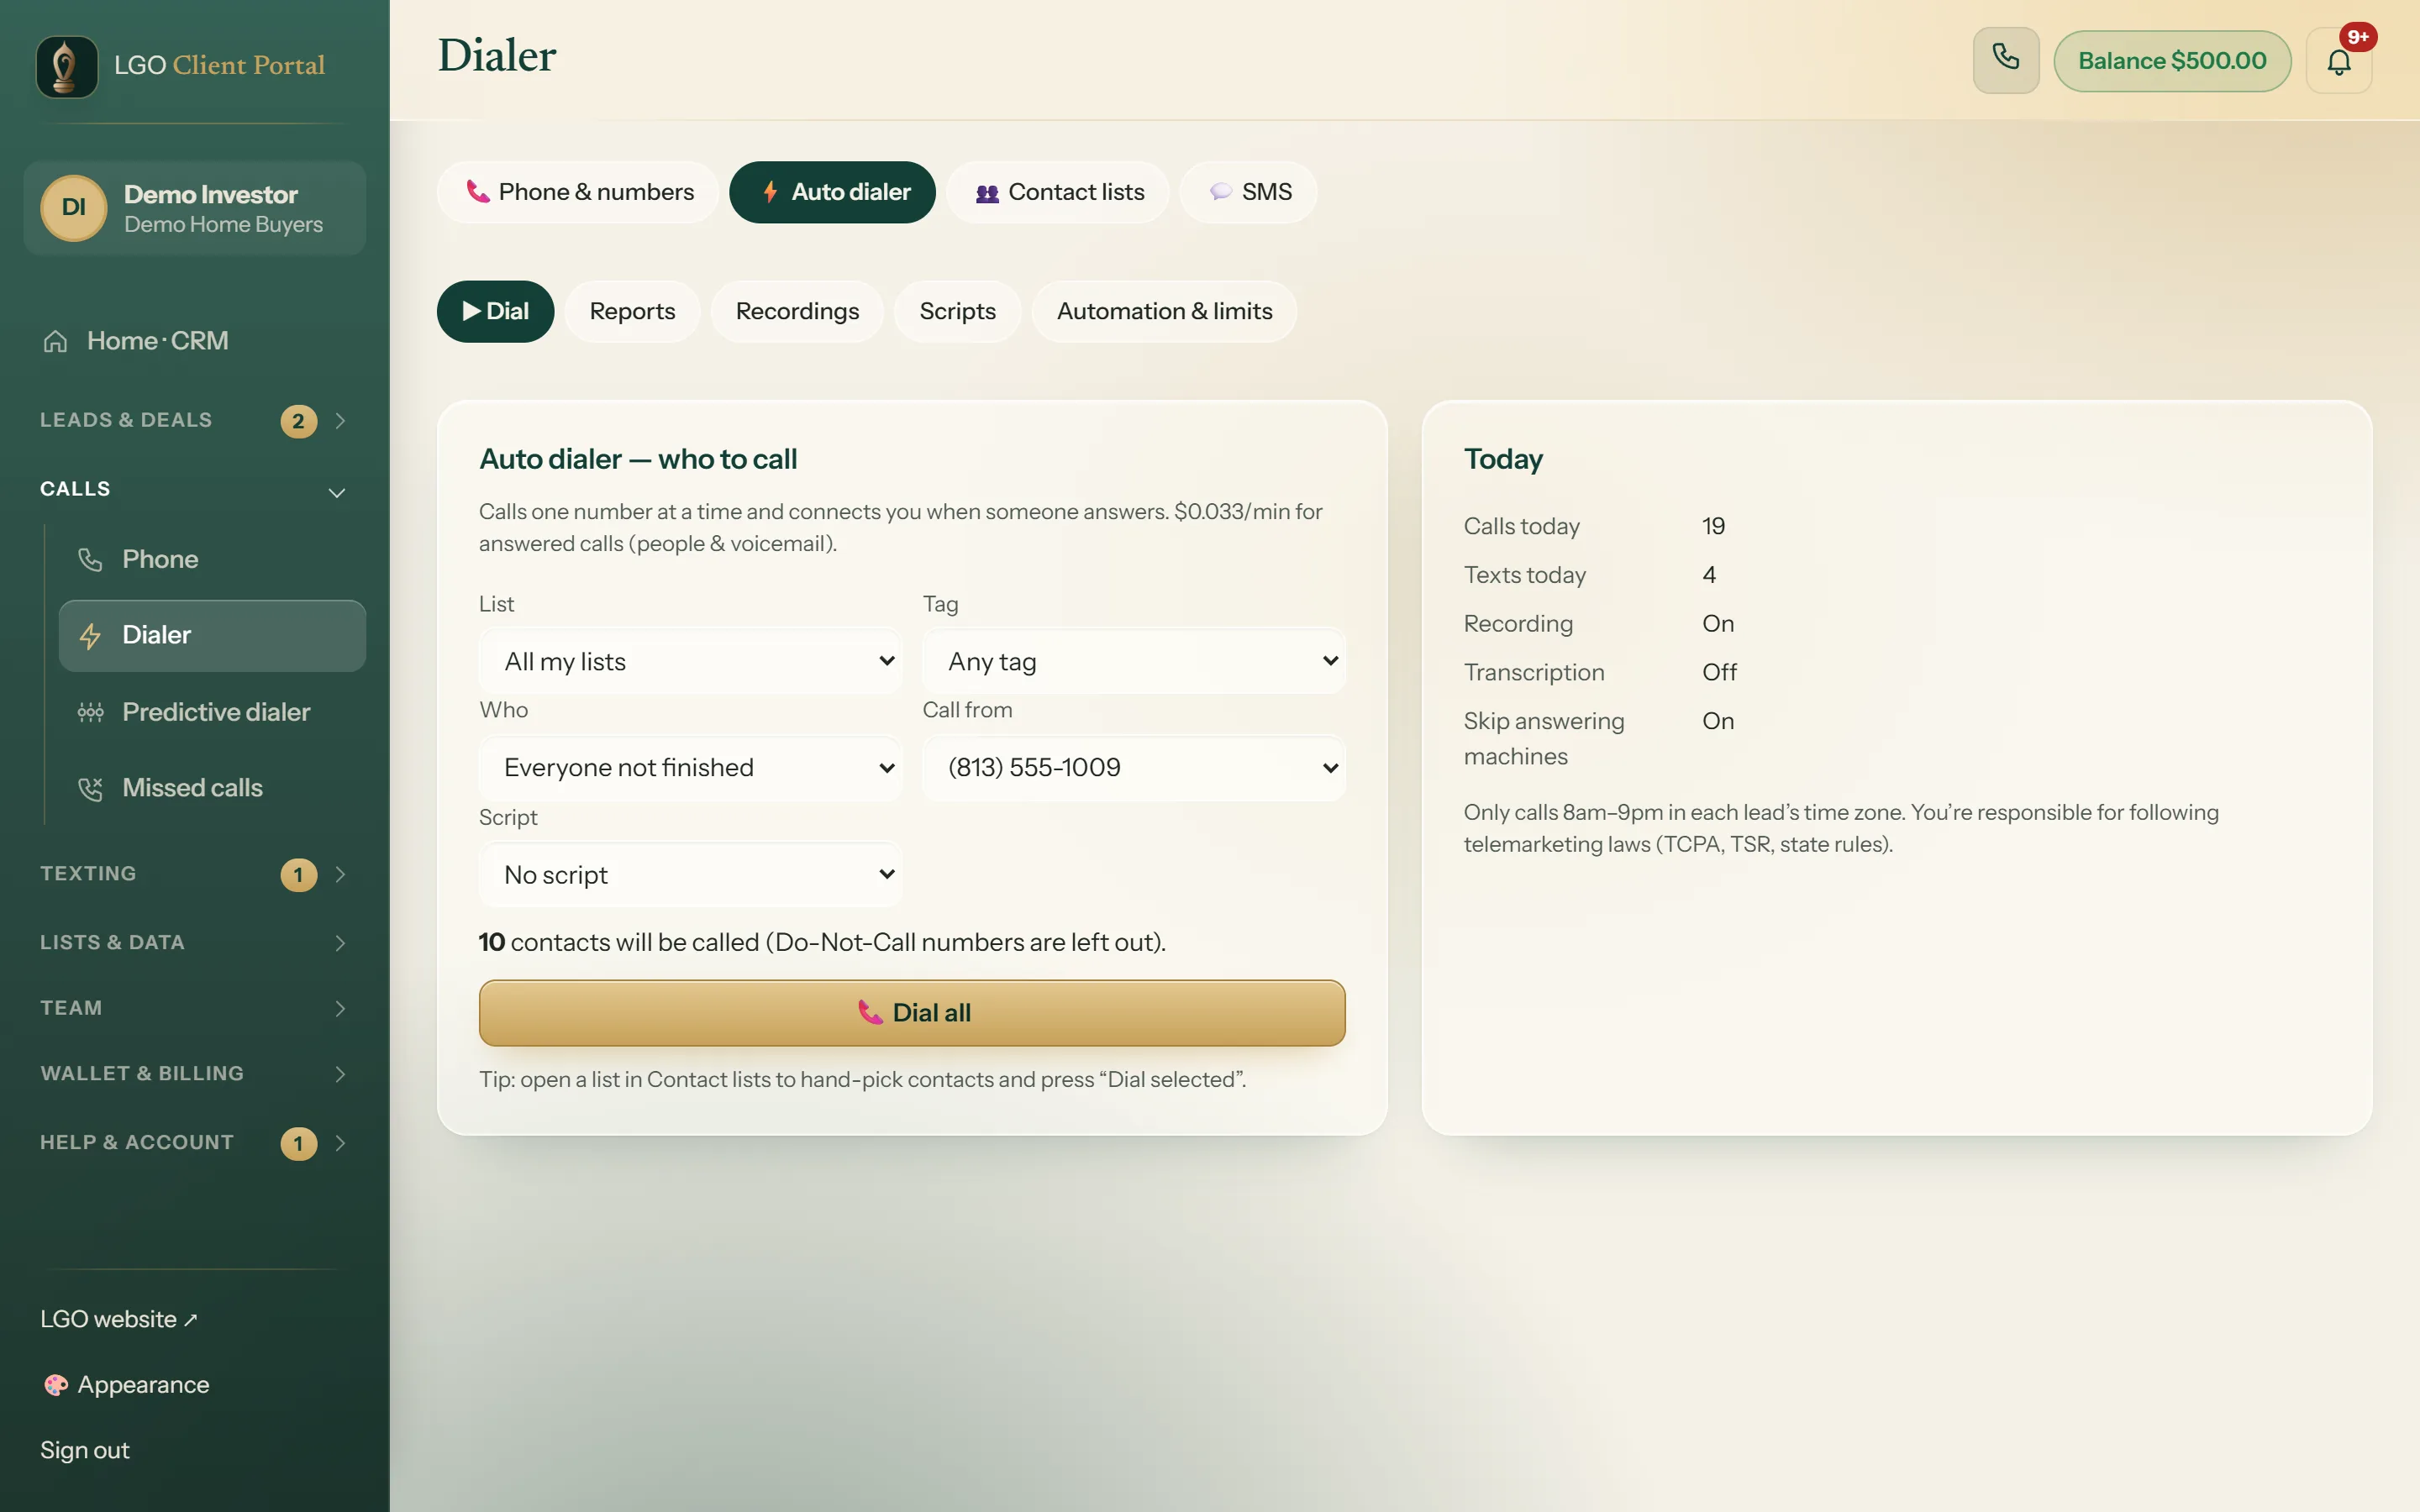Click the handset icon beside sidebar Phone

point(90,559)
